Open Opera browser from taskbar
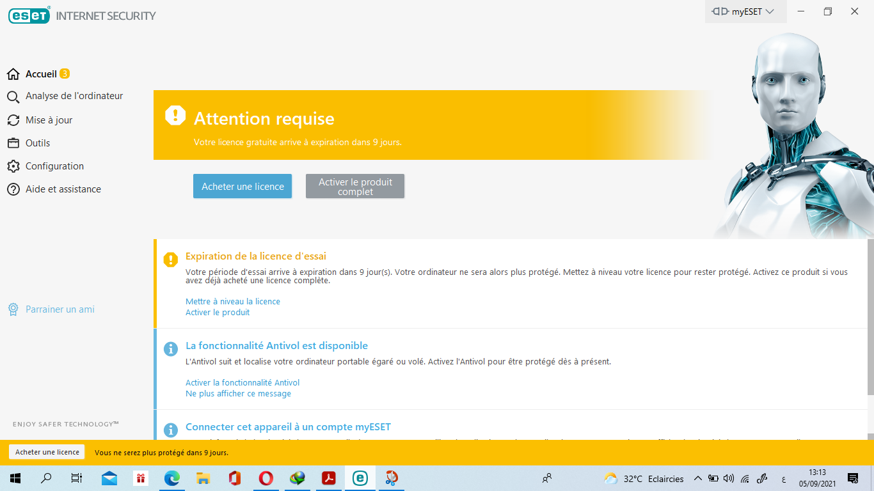 (266, 478)
